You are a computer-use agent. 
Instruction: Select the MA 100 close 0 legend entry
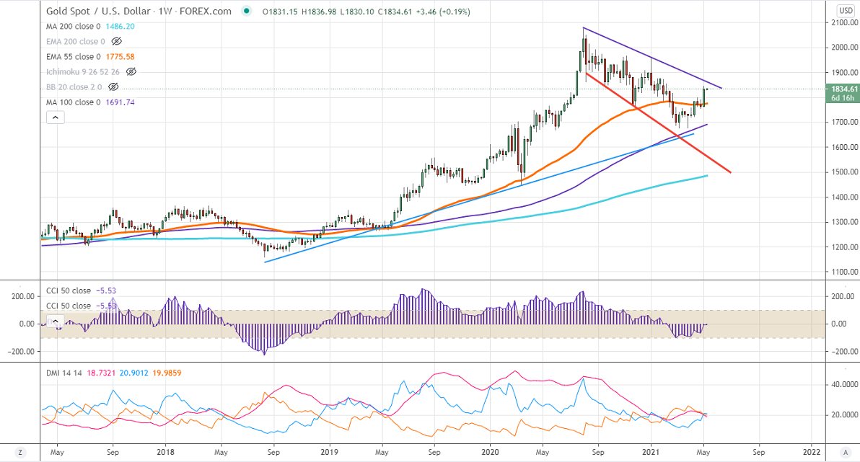74,102
